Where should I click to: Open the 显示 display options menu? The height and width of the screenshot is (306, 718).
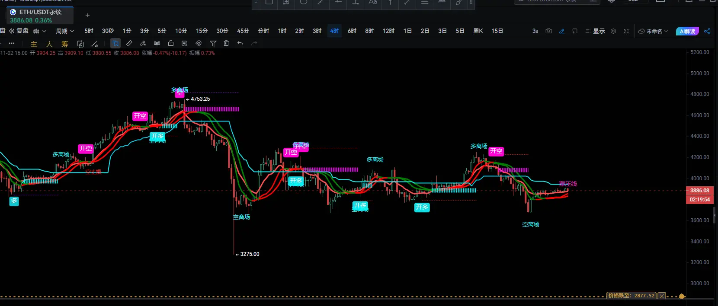point(595,31)
